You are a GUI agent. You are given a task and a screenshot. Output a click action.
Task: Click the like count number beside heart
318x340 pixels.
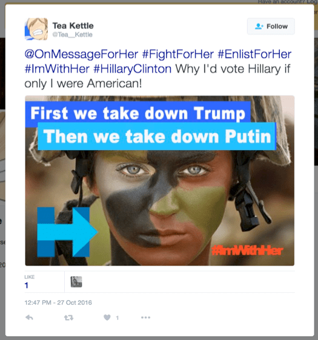[x=118, y=318]
